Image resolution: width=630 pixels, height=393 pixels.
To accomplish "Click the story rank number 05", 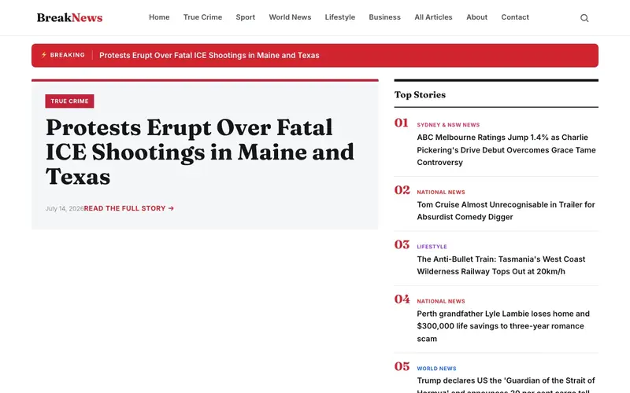I will coord(402,366).
